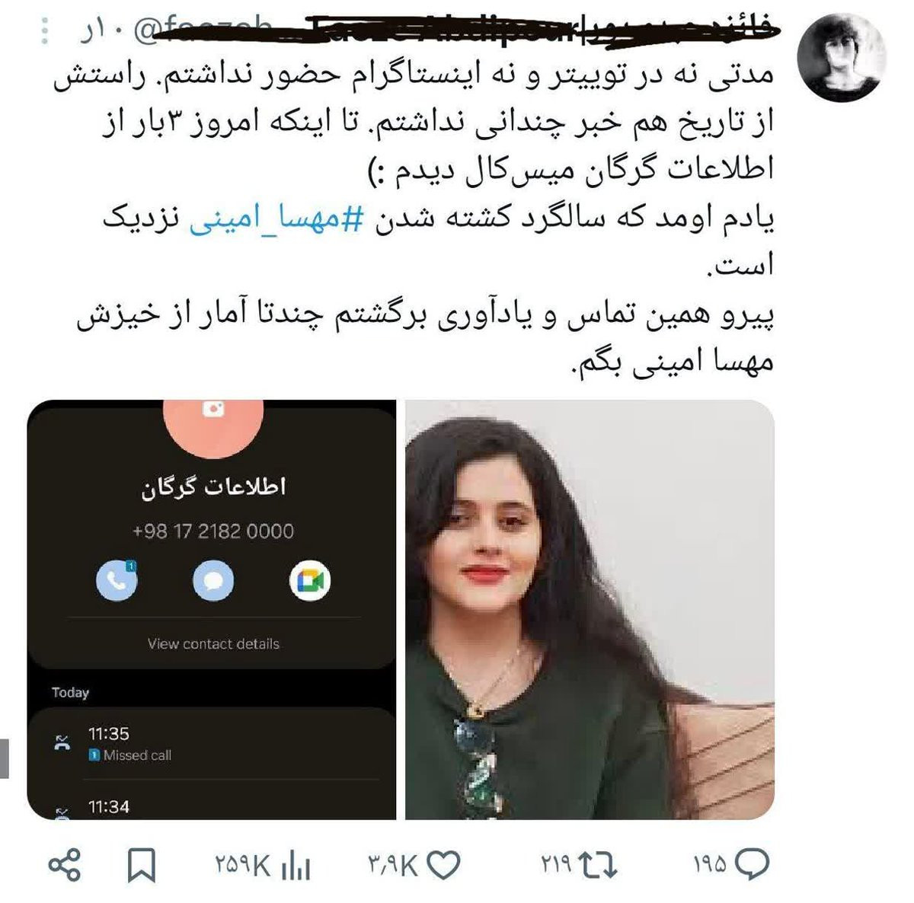The height and width of the screenshot is (903, 914).
Task: Tap the blue phone call icon
Action: pos(117,581)
